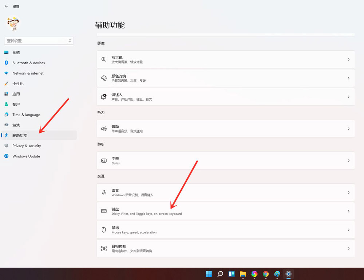Go back using the arrow button
Viewport: 364px width, 280px height.
point(5,6)
